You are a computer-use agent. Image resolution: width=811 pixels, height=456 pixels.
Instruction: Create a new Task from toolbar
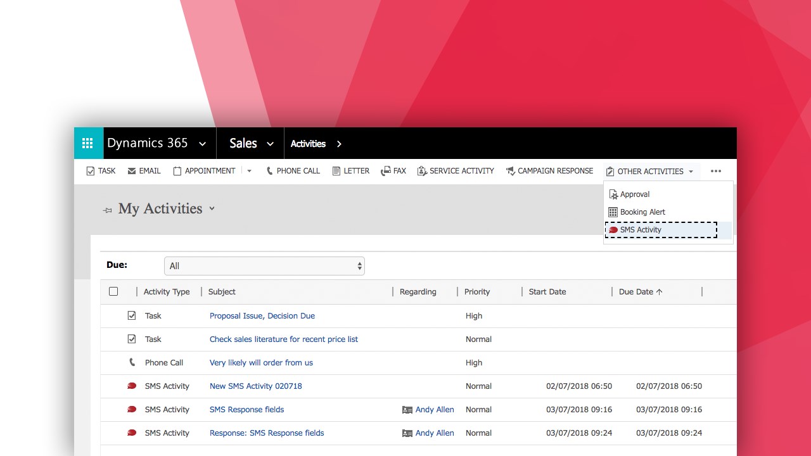point(106,171)
